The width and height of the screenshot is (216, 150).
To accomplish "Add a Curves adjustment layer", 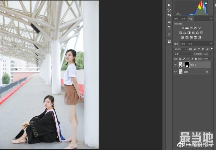I will coord(191,28).
